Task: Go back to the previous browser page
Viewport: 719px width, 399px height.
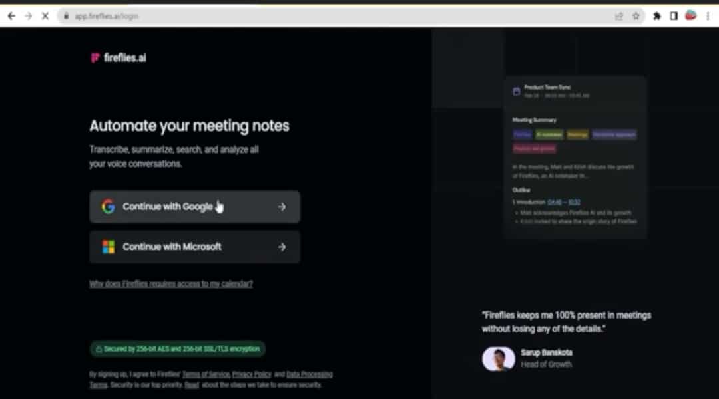Action: click(x=11, y=16)
